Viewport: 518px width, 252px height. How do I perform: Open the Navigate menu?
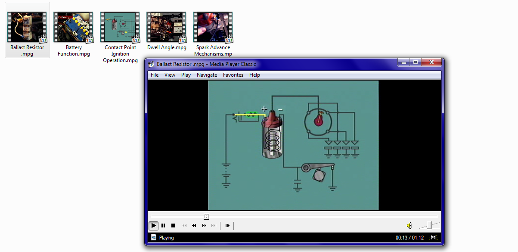[x=207, y=75]
